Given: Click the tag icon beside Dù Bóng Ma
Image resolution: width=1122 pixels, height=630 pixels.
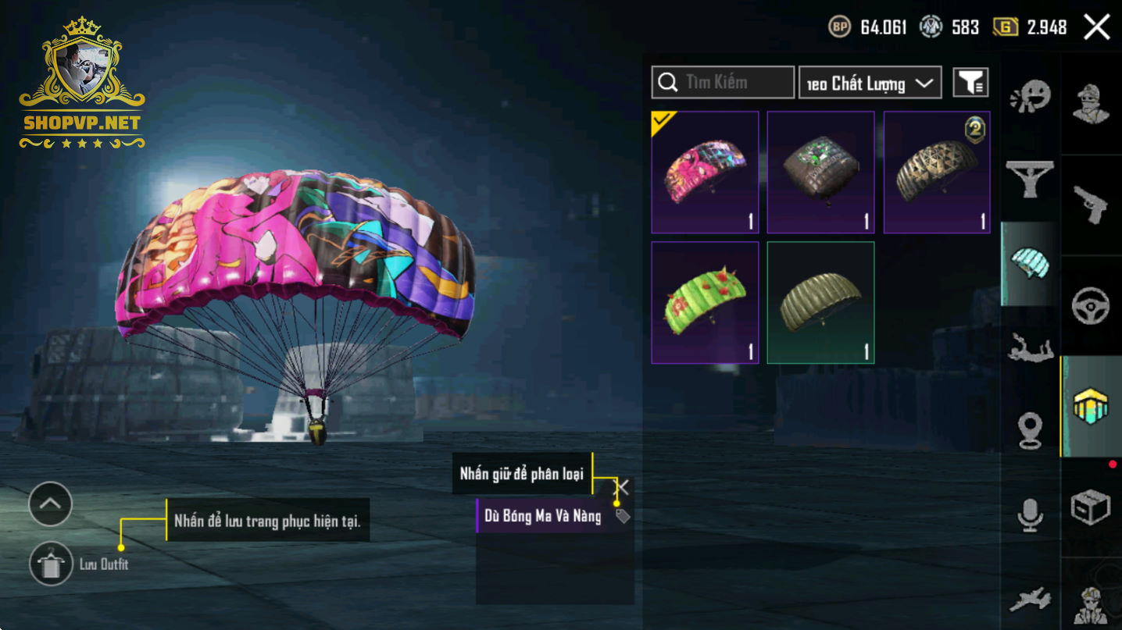Looking at the screenshot, I should (x=623, y=516).
